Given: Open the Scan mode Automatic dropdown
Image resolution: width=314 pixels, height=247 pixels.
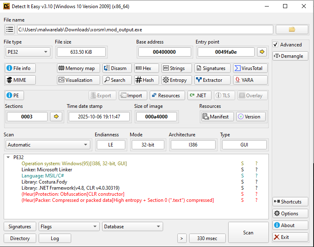Looking at the screenshot, I should point(48,145).
